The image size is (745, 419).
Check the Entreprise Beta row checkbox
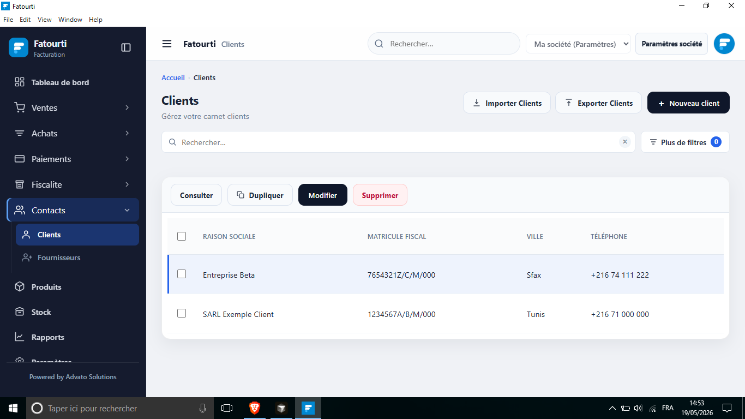tap(182, 274)
